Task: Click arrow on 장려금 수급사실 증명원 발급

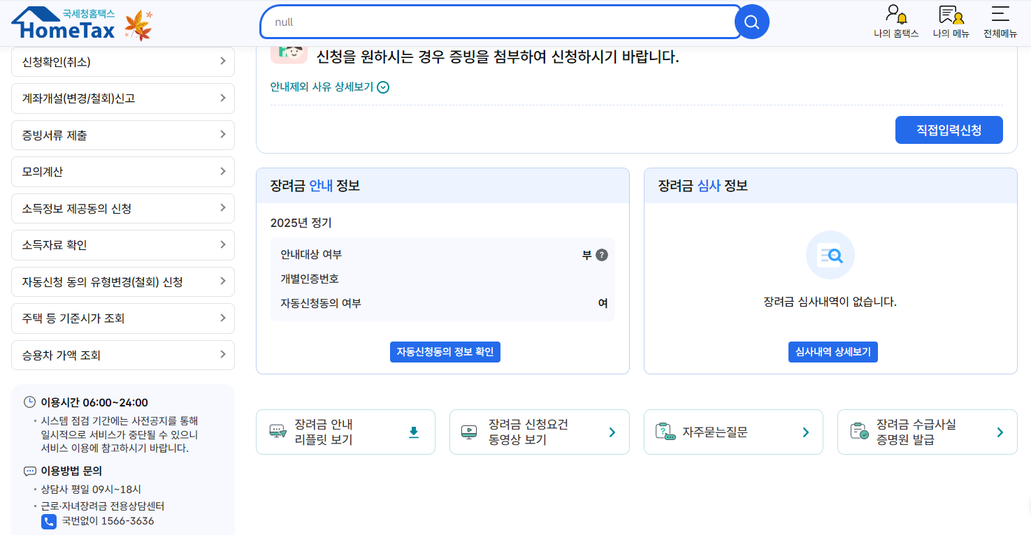Action: (x=1000, y=432)
